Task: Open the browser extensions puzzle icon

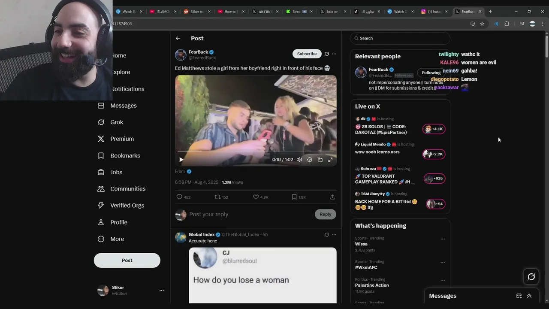Action: (507, 24)
